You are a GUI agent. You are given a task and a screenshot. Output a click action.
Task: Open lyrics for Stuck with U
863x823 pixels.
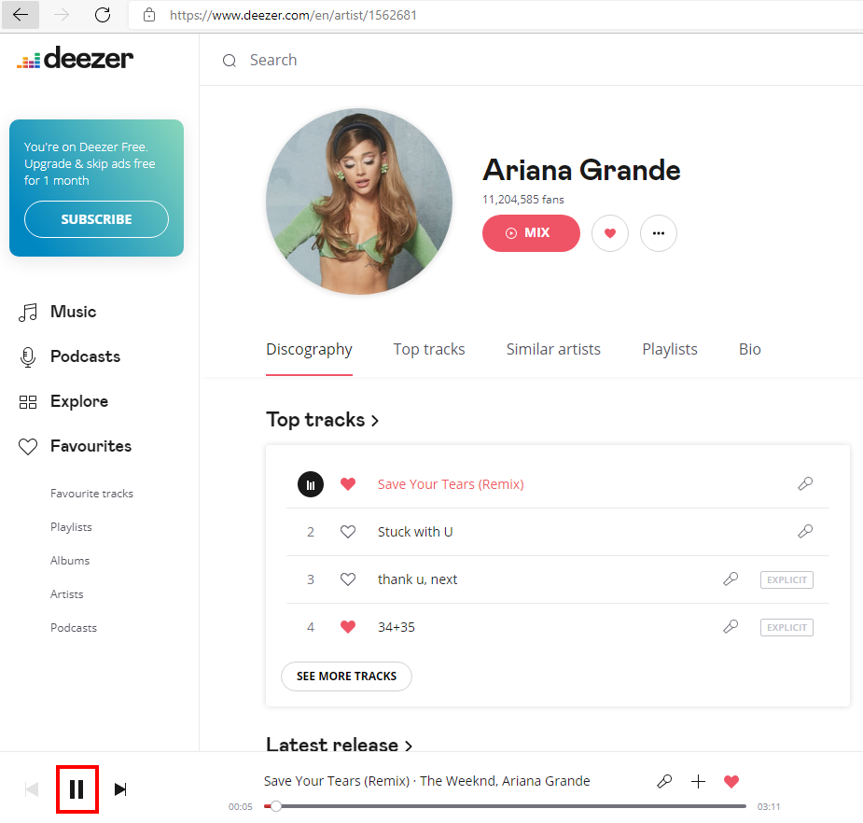[x=805, y=531]
